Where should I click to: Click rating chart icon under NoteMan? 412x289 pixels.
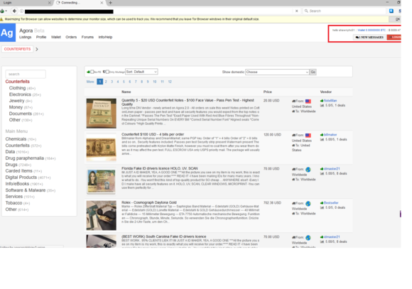322,105
